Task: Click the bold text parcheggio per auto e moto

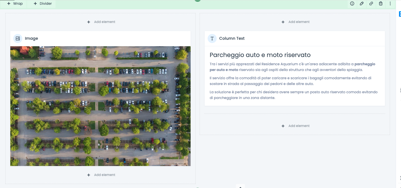Action: tap(292, 67)
